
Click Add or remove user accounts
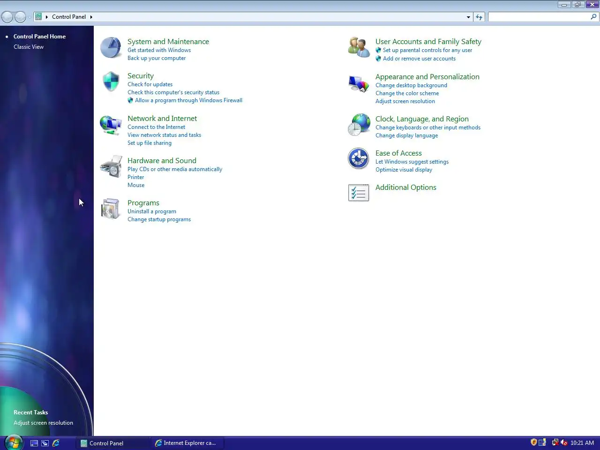(419, 59)
